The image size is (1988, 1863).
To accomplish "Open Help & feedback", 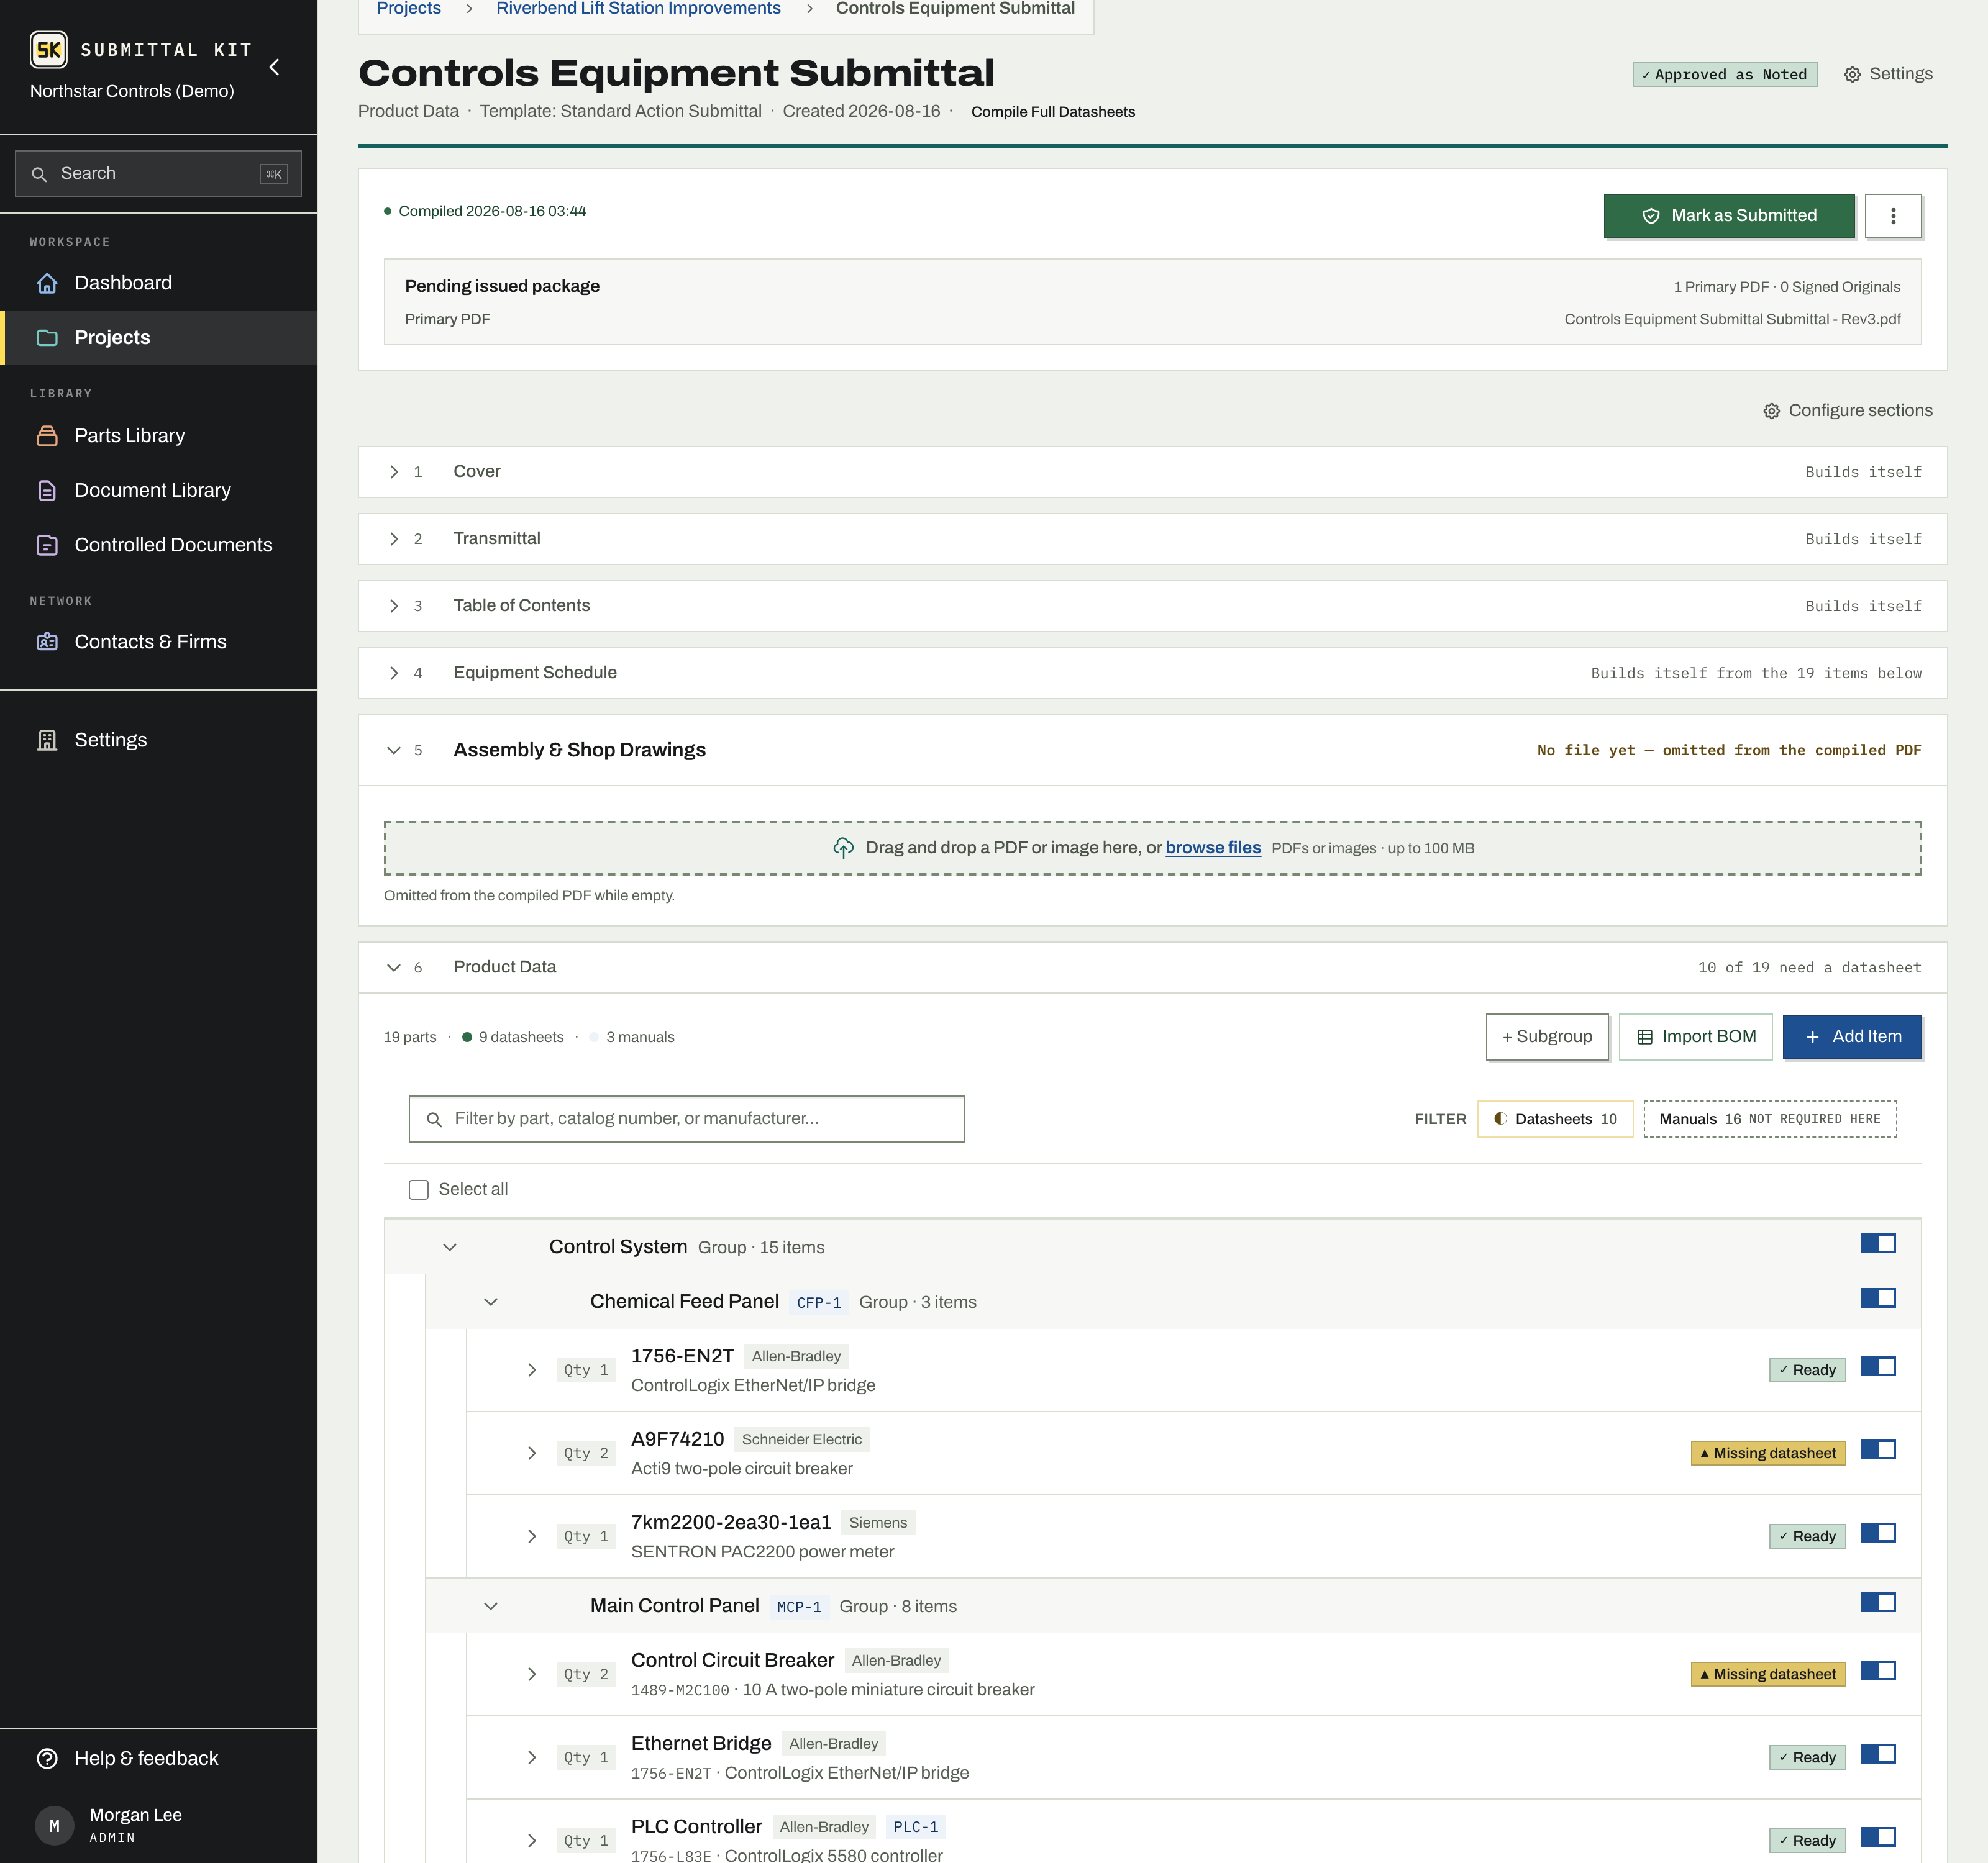I will 158,1758.
